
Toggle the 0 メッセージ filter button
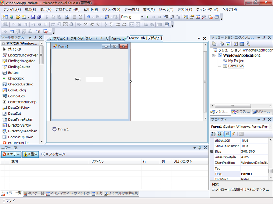[53, 154]
